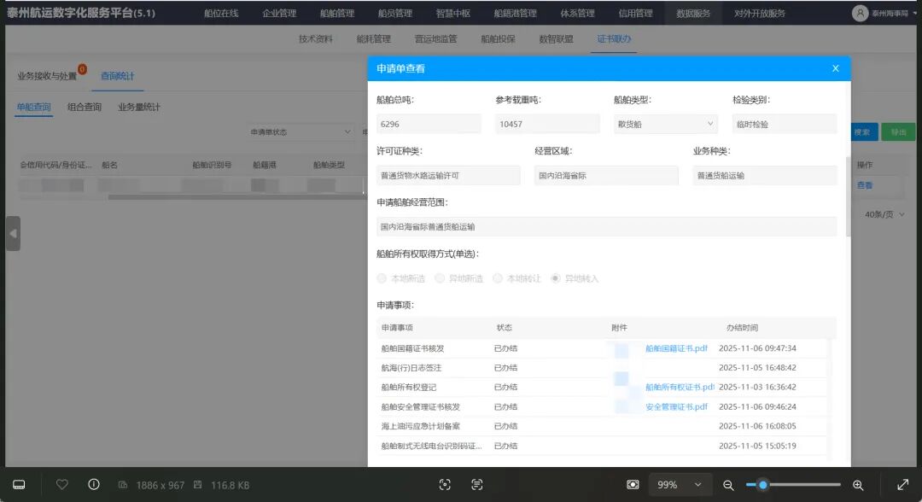Click the image dimensions icon beside 1886 x 967
This screenshot has height=502, width=922.
(x=123, y=485)
